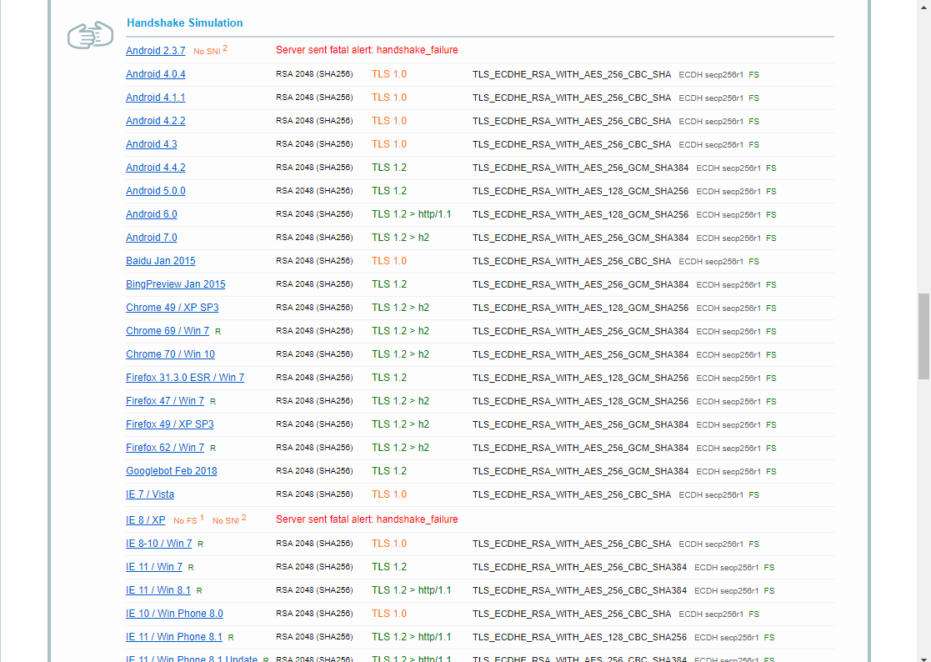Click TLS 1.2 > http/1.1 in the Android 6.0 row

[x=412, y=214]
